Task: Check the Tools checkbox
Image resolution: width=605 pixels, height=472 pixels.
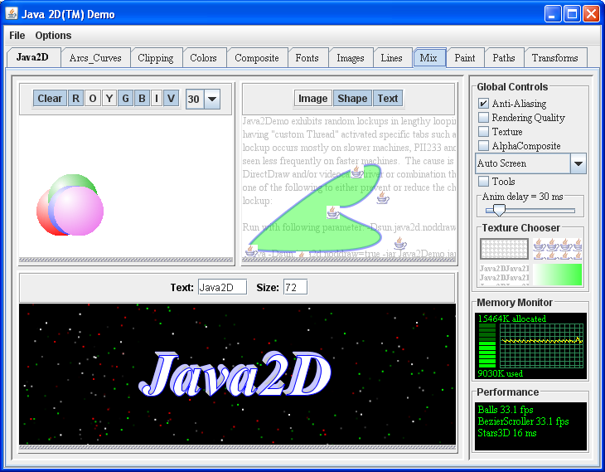Action: [x=483, y=181]
